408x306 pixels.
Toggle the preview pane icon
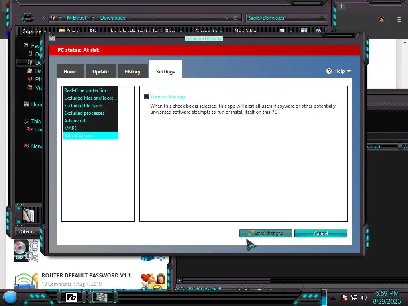pyautogui.click(x=304, y=31)
